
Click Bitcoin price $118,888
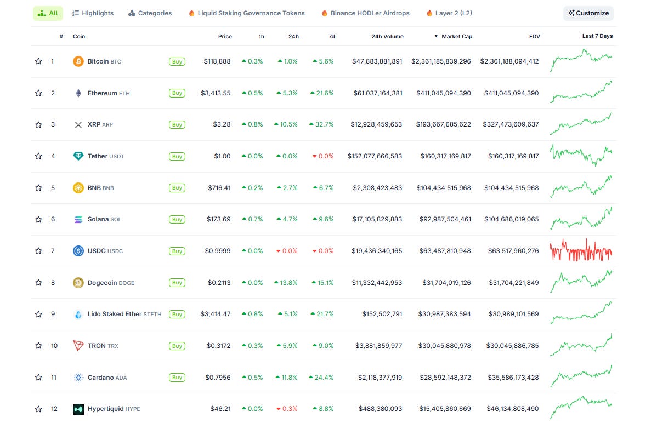pos(217,61)
